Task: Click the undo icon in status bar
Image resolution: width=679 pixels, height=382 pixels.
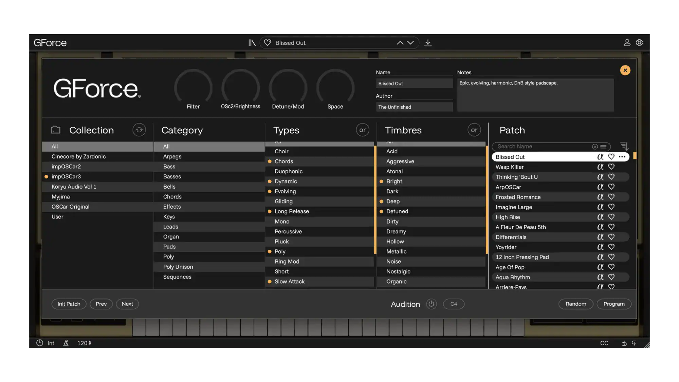Action: [624, 343]
